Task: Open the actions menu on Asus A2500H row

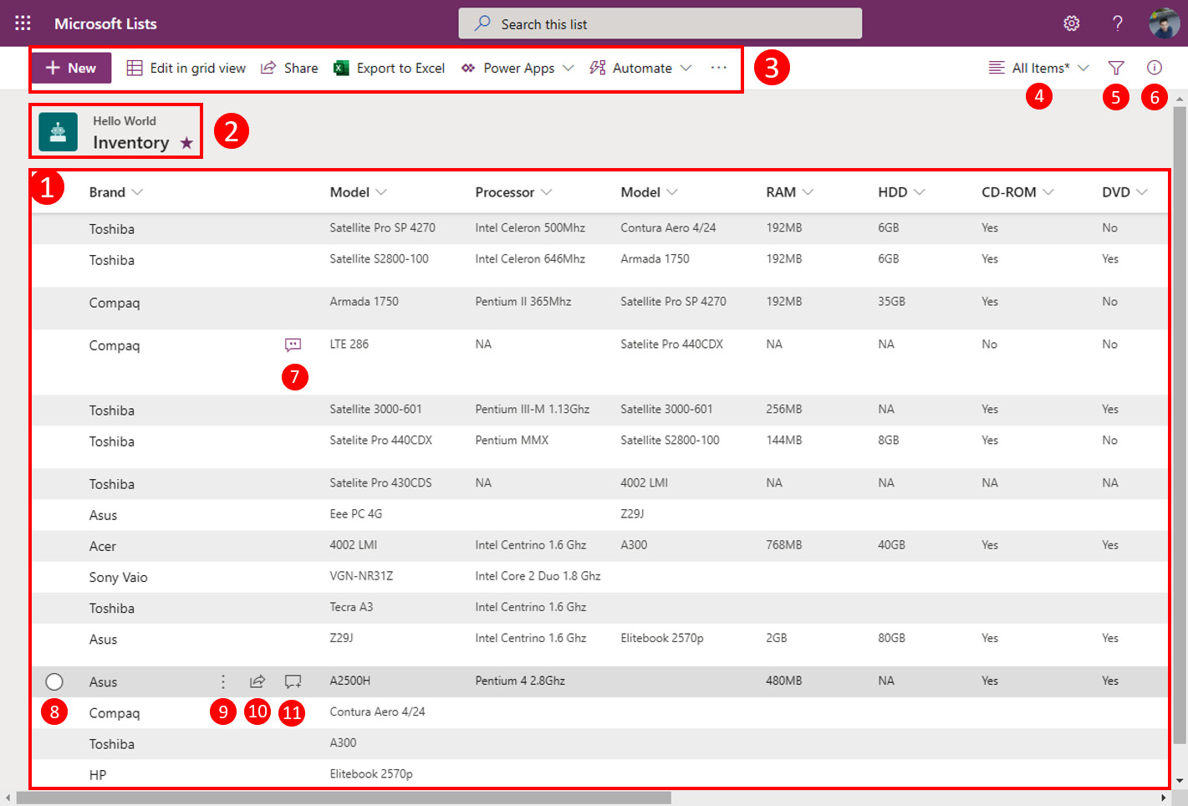Action: click(x=223, y=682)
